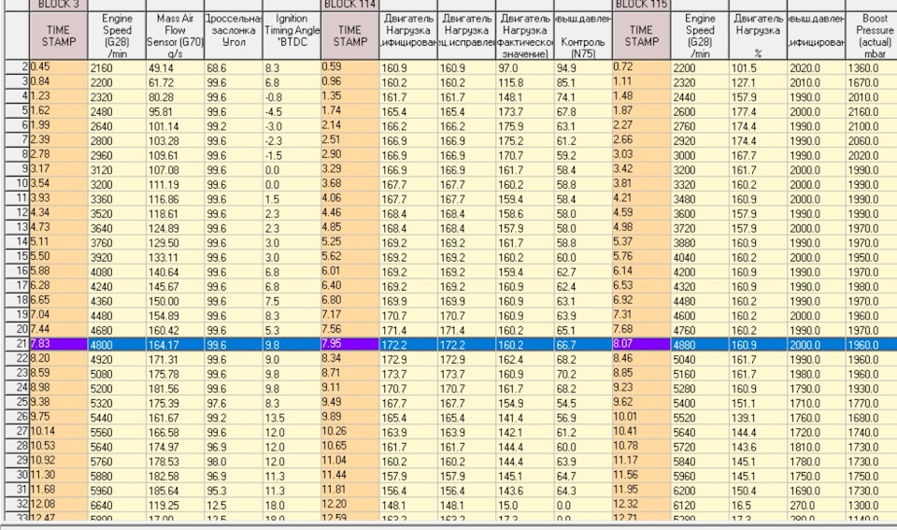This screenshot has height=530, width=897.
Task: Select ignition timing value 13.5
Action: [292, 417]
